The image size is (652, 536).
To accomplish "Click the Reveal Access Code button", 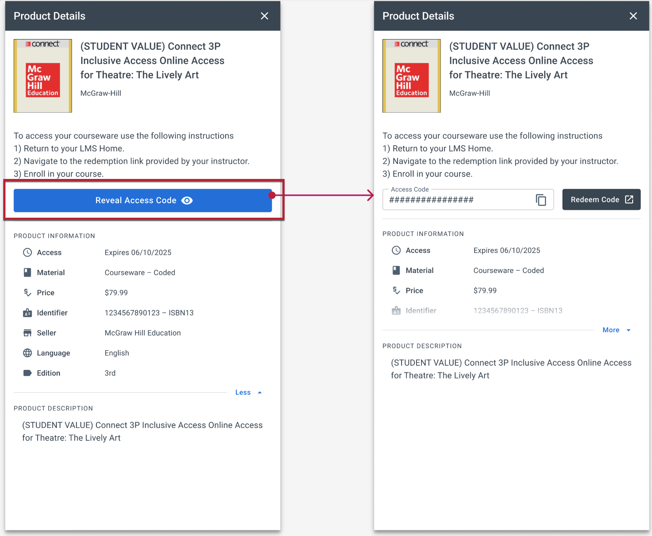I will pyautogui.click(x=143, y=200).
